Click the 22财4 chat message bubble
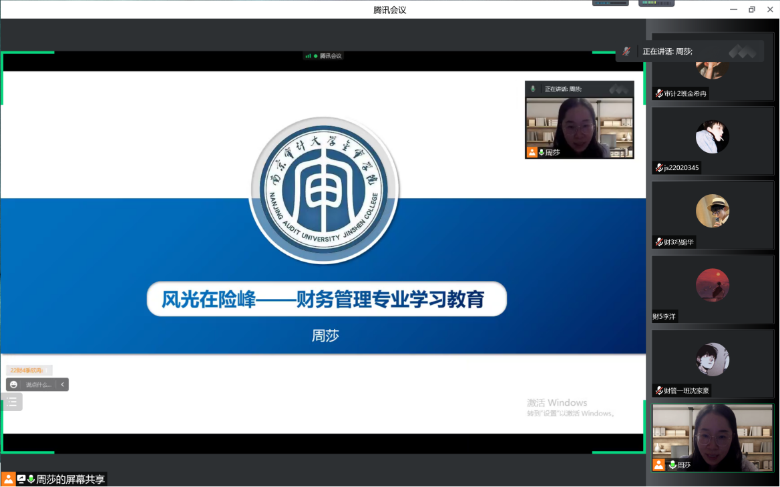 coord(28,370)
